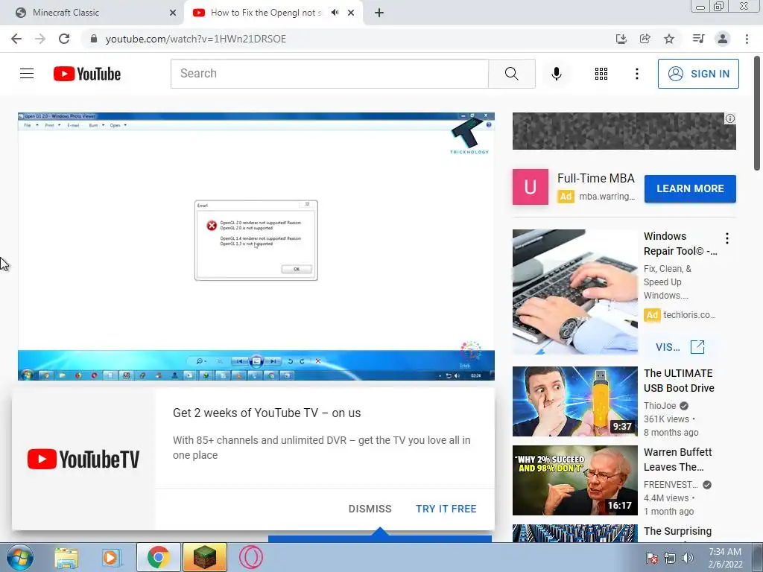The height and width of the screenshot is (572, 763).
Task: Go forward in browser history
Action: click(x=40, y=39)
